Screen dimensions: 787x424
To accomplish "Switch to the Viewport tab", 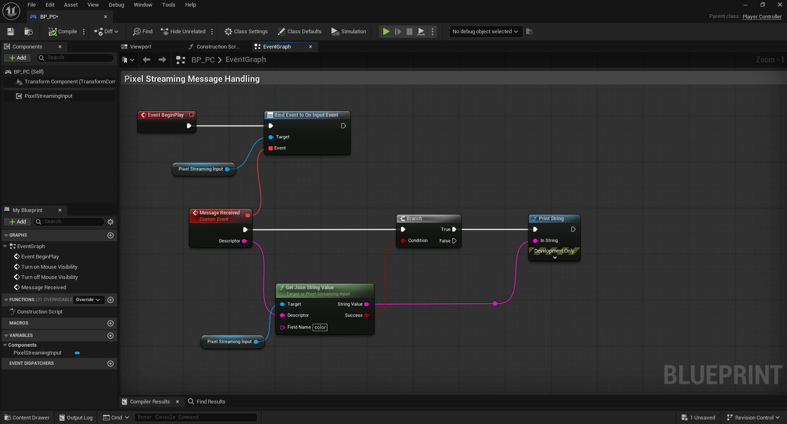I will pos(140,47).
